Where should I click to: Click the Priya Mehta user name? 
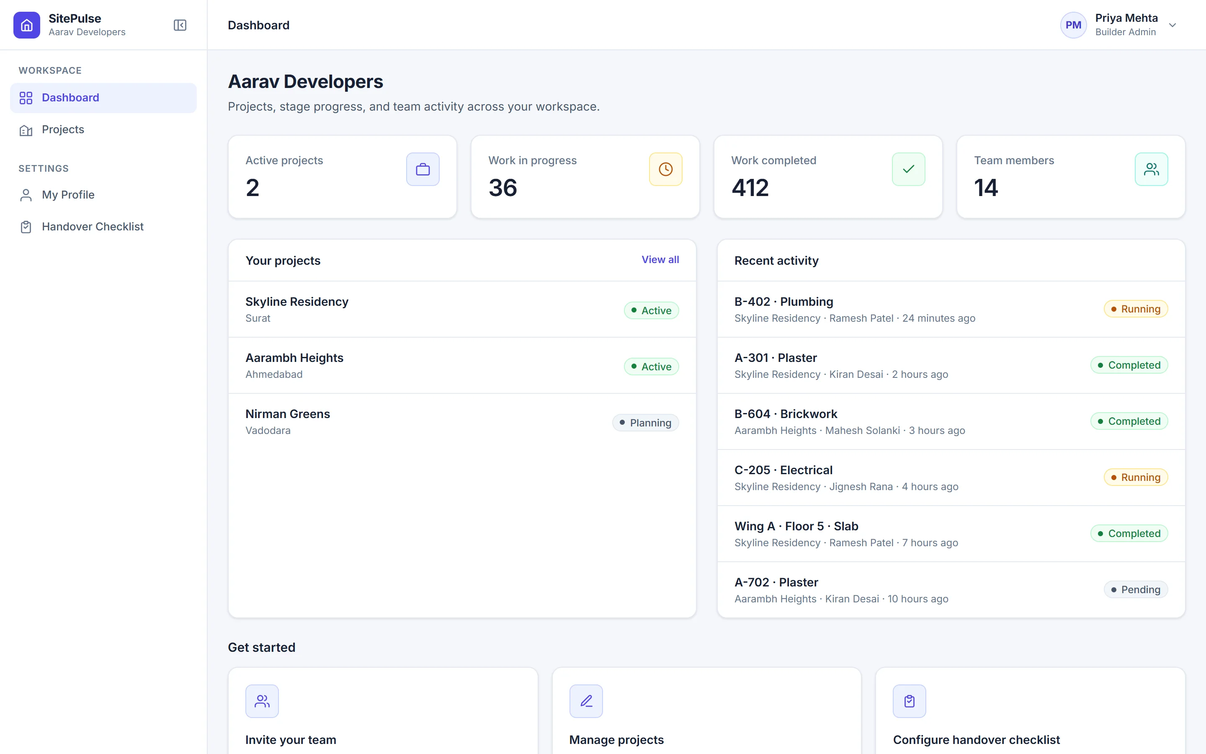(x=1126, y=18)
